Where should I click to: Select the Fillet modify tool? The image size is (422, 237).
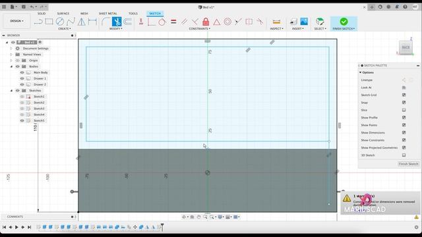pyautogui.click(x=105, y=22)
